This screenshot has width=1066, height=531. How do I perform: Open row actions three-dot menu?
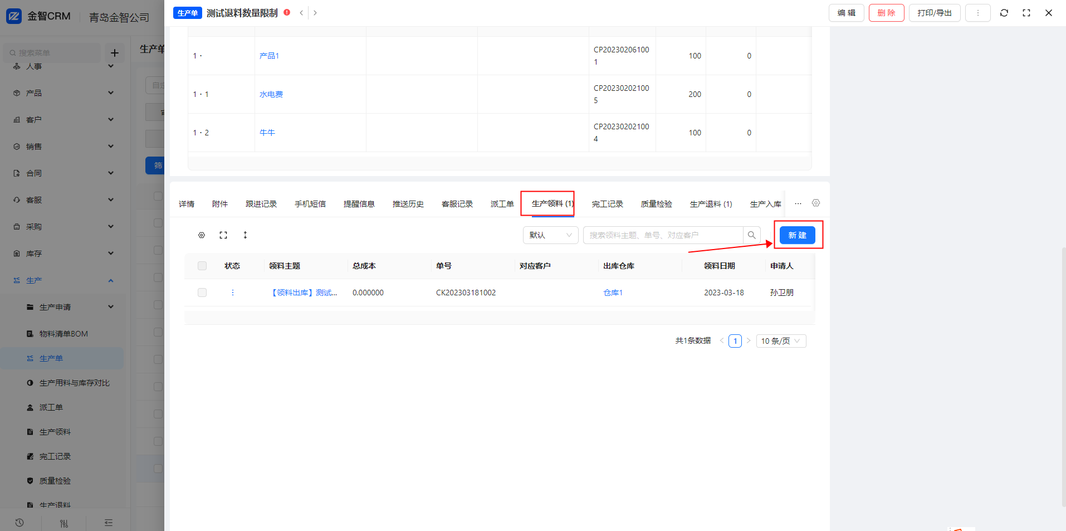(x=233, y=293)
